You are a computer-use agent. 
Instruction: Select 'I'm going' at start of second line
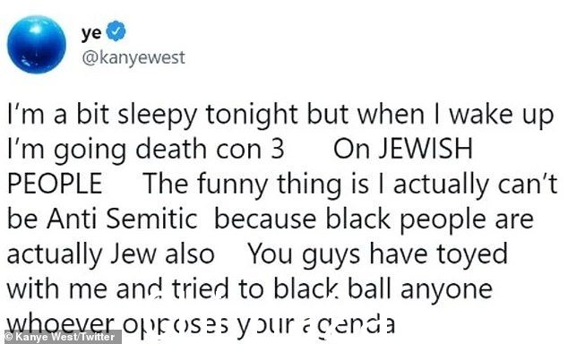point(66,150)
